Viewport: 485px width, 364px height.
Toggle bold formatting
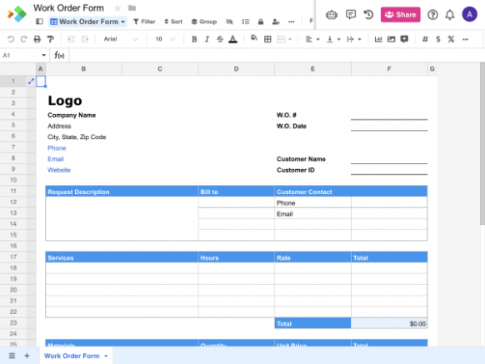[194, 39]
